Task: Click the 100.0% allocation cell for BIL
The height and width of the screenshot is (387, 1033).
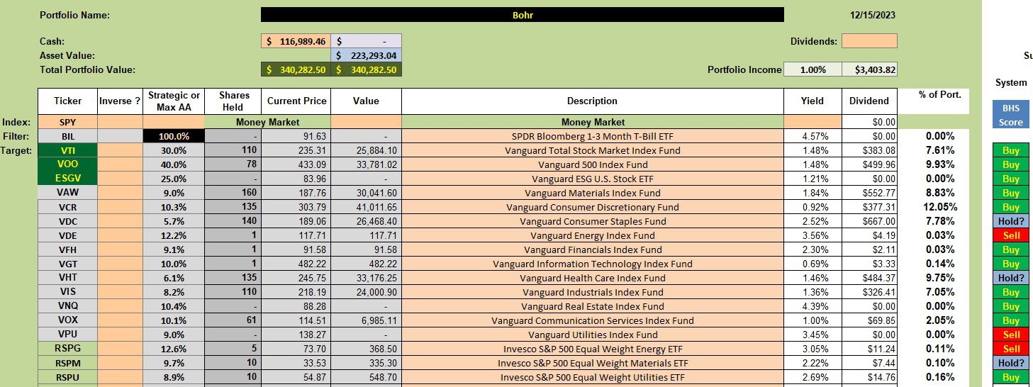Action: click(x=174, y=136)
